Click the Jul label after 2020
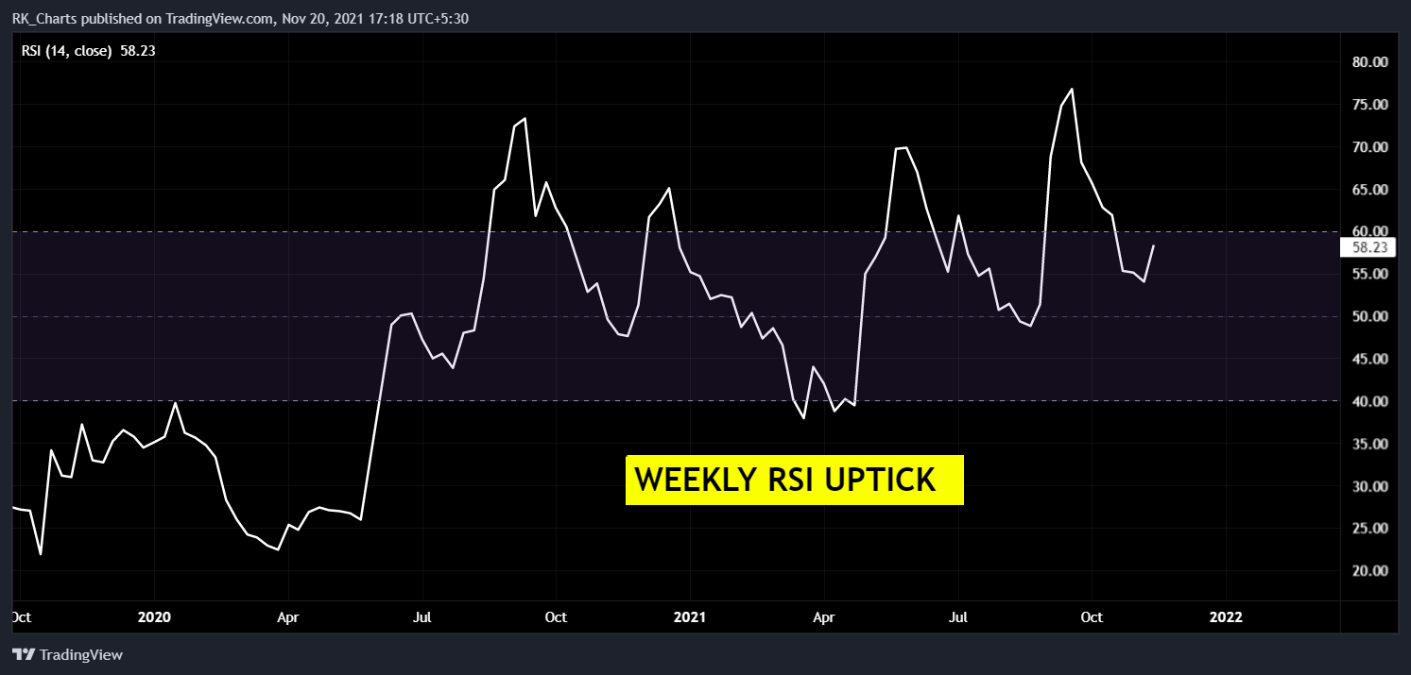The image size is (1411, 675). point(422,617)
